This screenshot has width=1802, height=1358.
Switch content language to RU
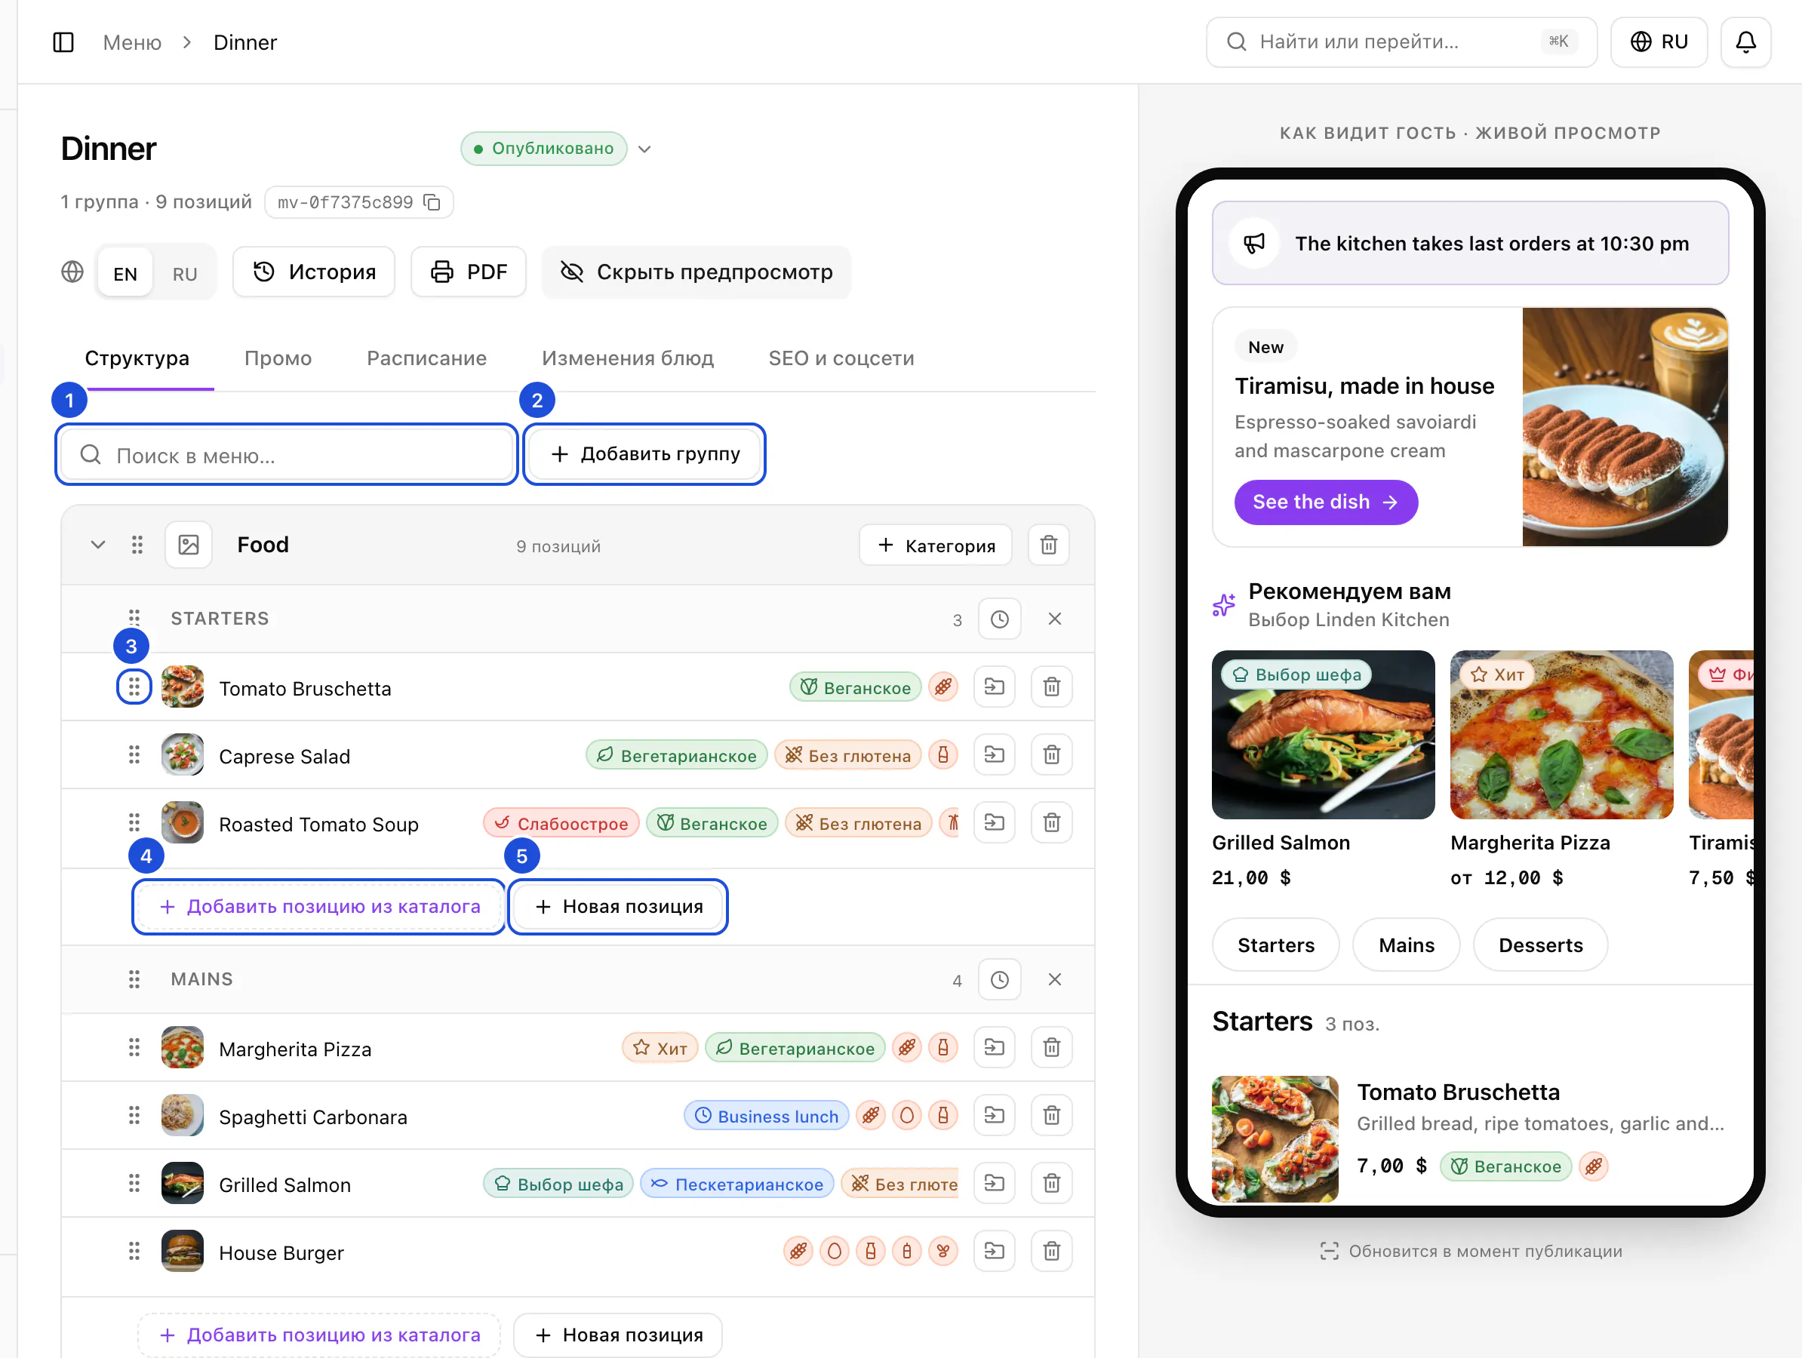pyautogui.click(x=184, y=274)
